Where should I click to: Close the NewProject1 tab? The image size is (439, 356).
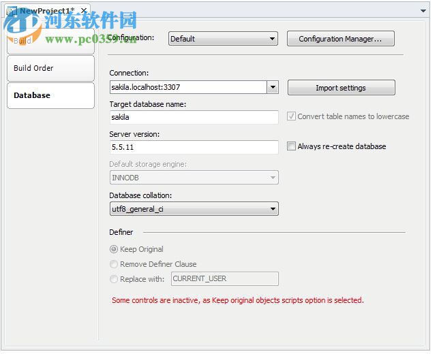coord(84,11)
